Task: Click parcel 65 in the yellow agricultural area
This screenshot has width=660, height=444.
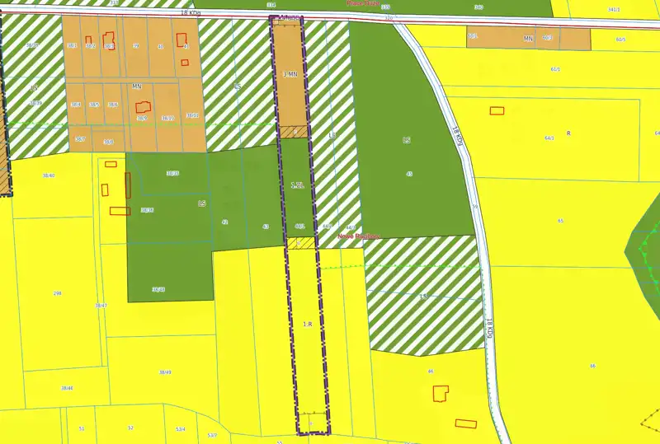Action: [560, 221]
